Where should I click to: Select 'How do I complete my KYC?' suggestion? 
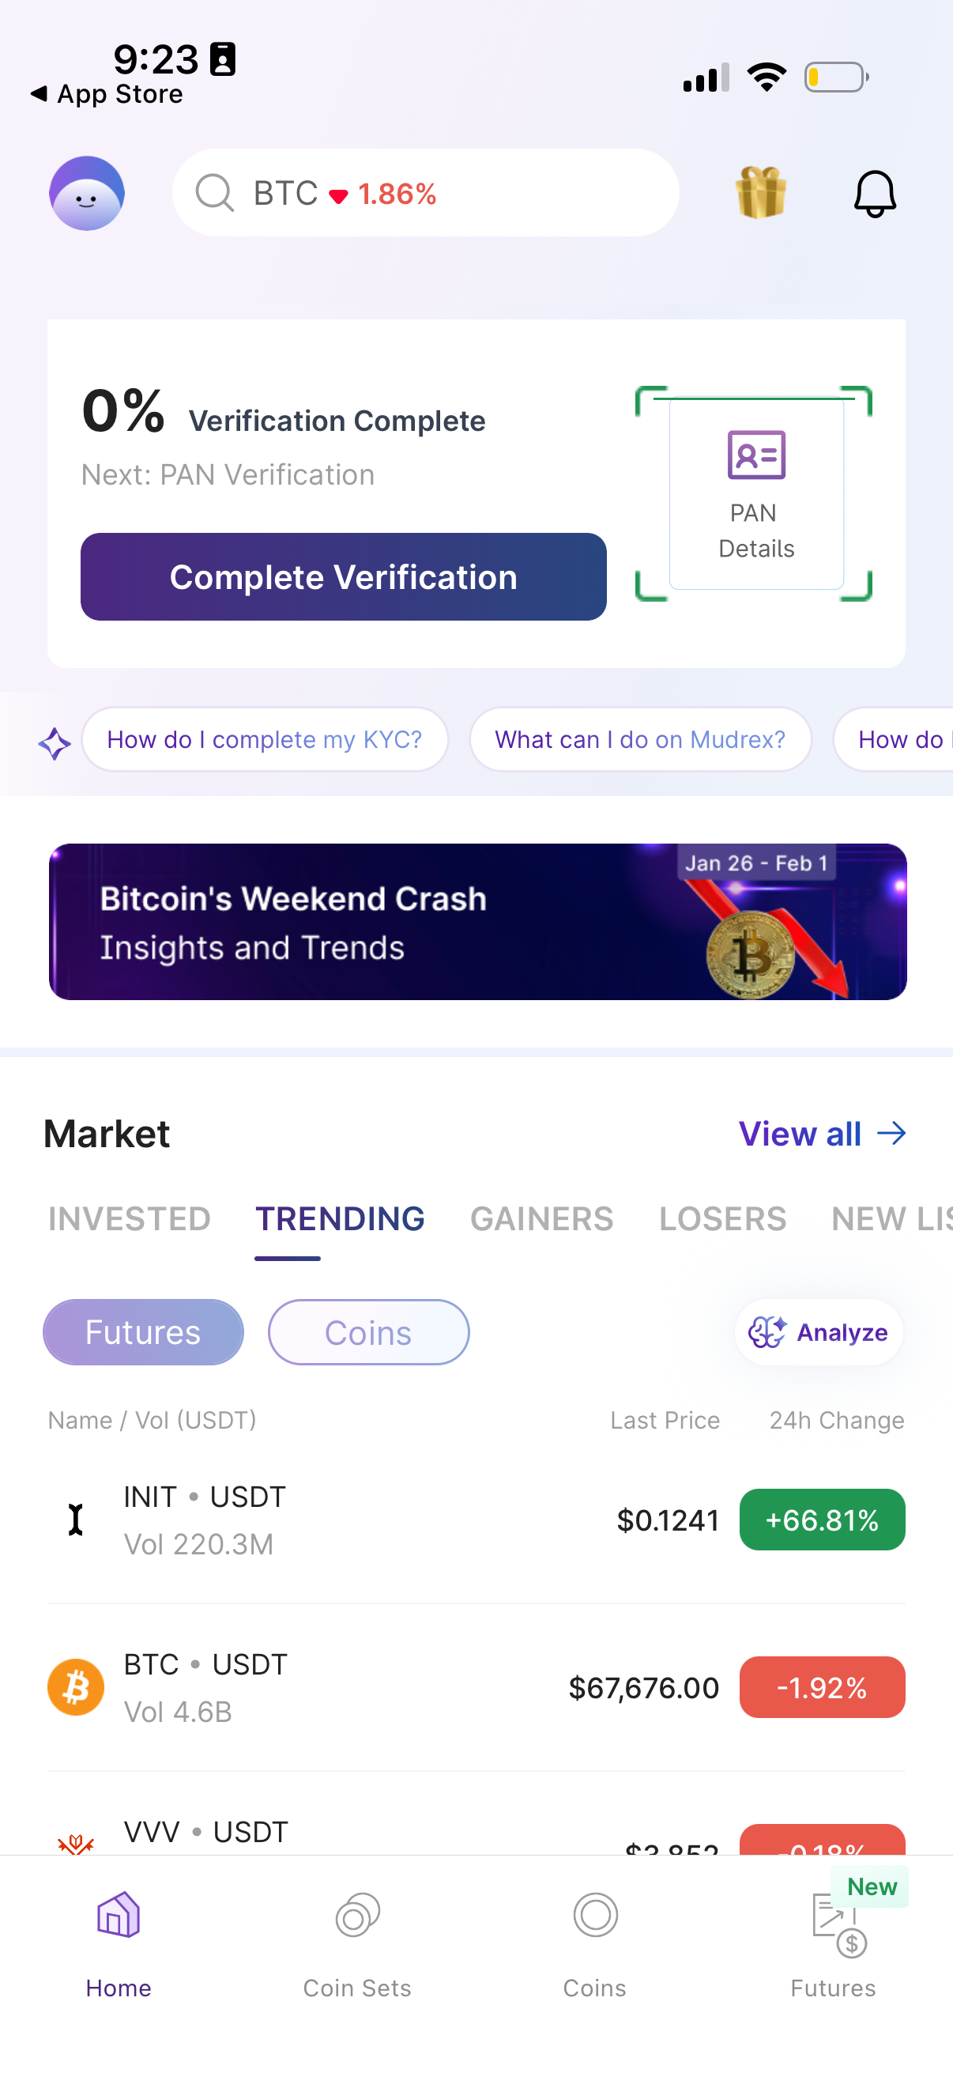pyautogui.click(x=265, y=738)
